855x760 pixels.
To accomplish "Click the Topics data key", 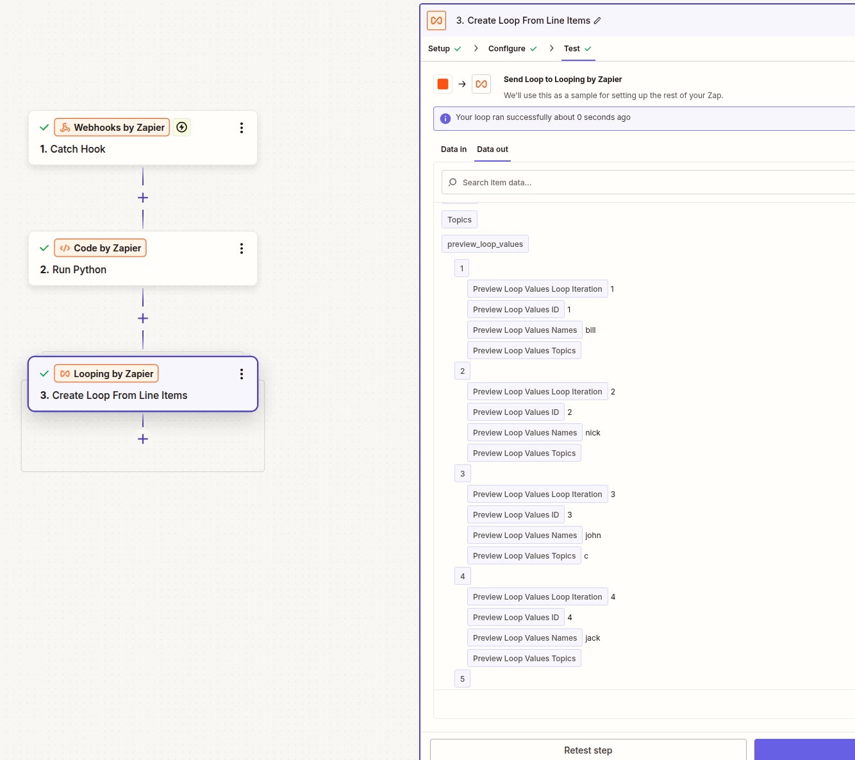I will pos(460,220).
